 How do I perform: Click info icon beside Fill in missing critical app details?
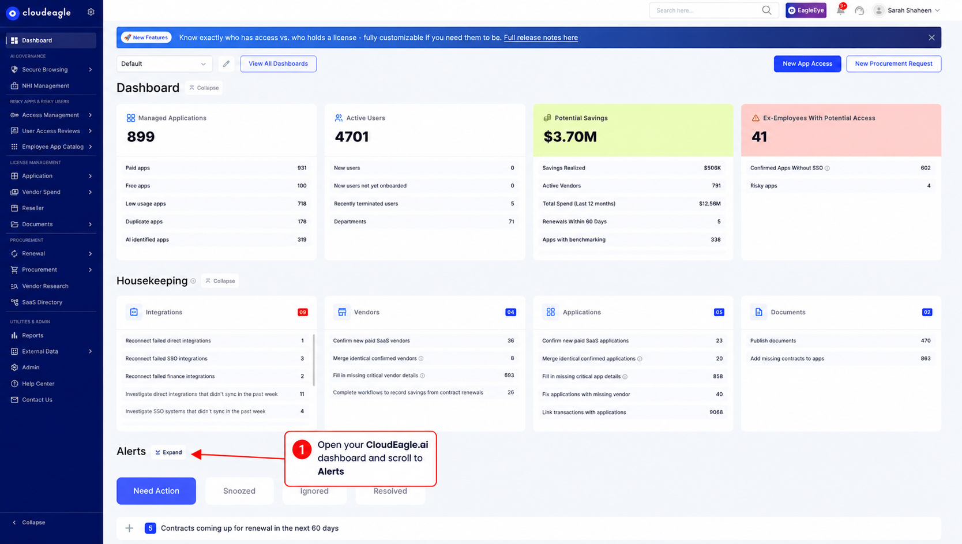625,377
